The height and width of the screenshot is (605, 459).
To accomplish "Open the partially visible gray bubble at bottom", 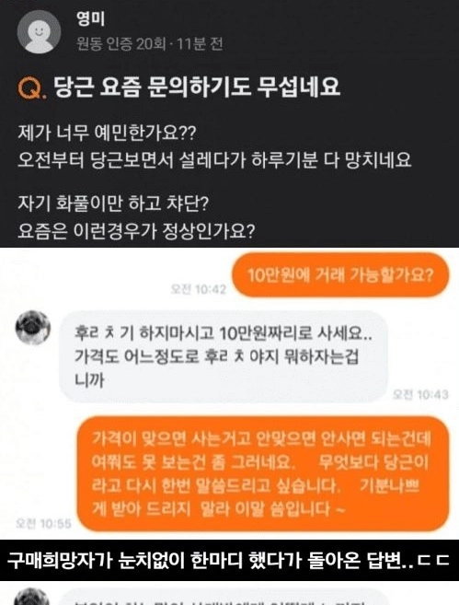I will (x=222, y=597).
